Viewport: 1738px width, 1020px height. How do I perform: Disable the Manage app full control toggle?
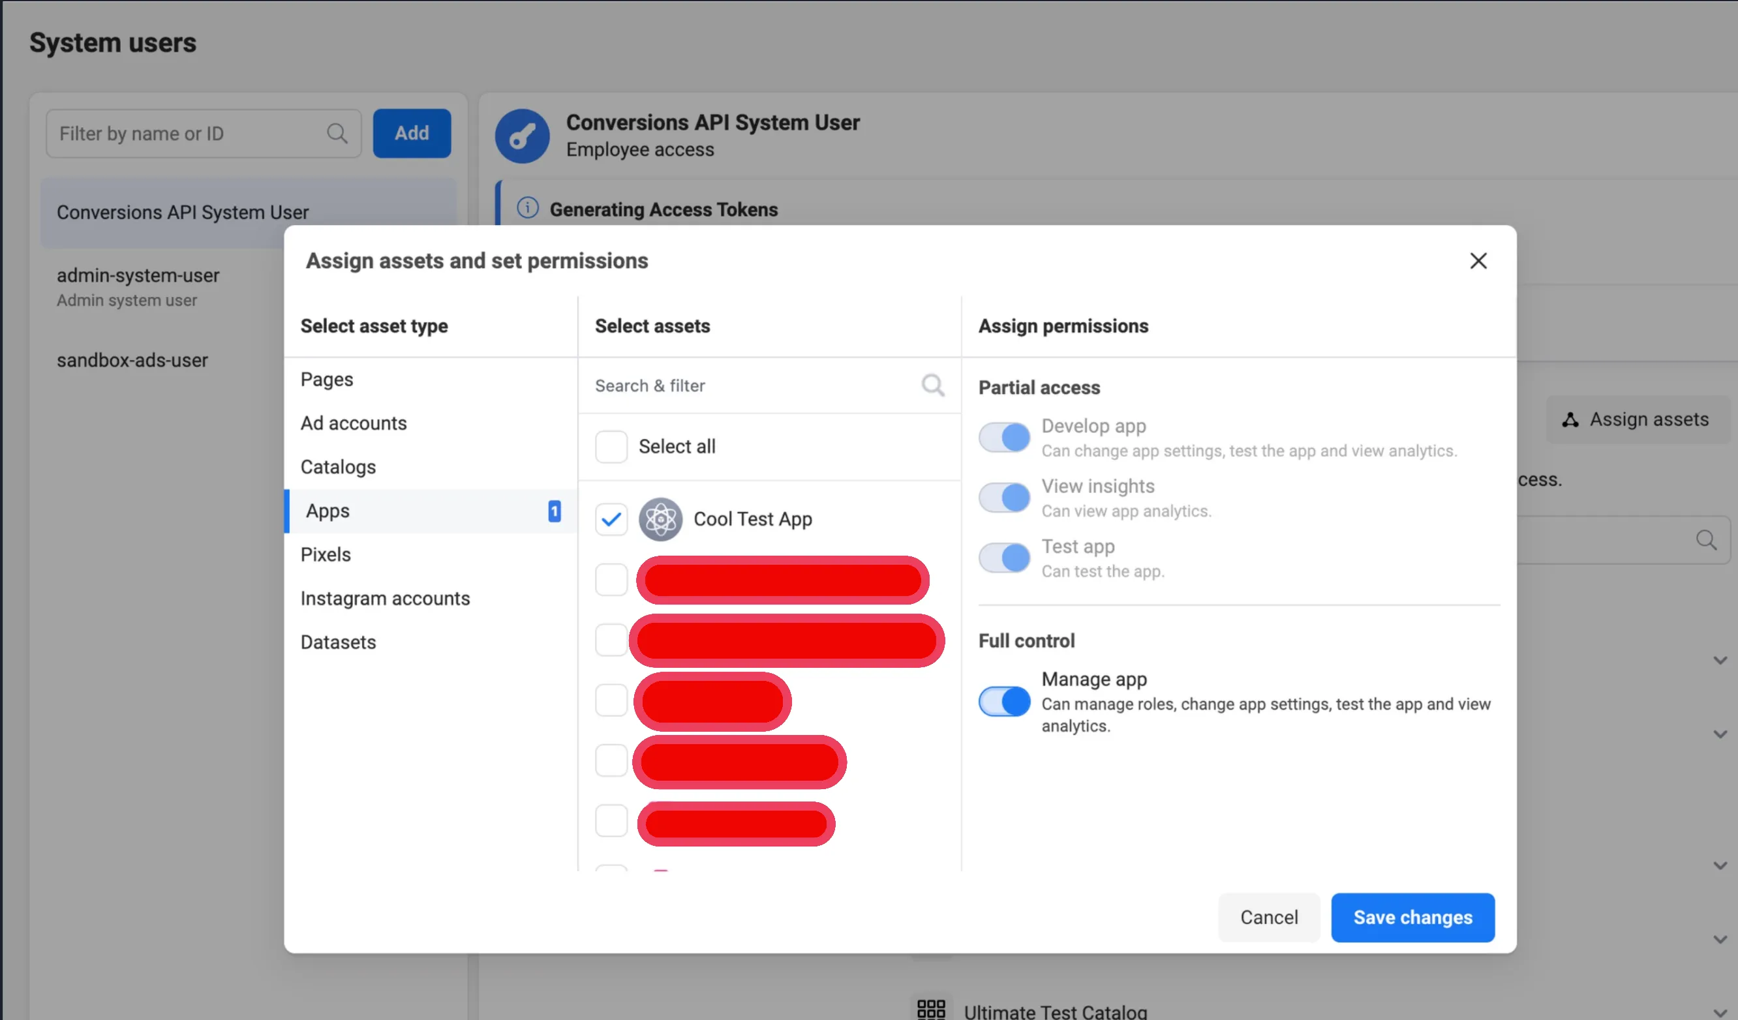tap(1003, 701)
